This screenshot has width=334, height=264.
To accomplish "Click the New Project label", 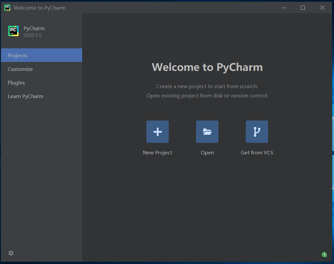I will [157, 153].
